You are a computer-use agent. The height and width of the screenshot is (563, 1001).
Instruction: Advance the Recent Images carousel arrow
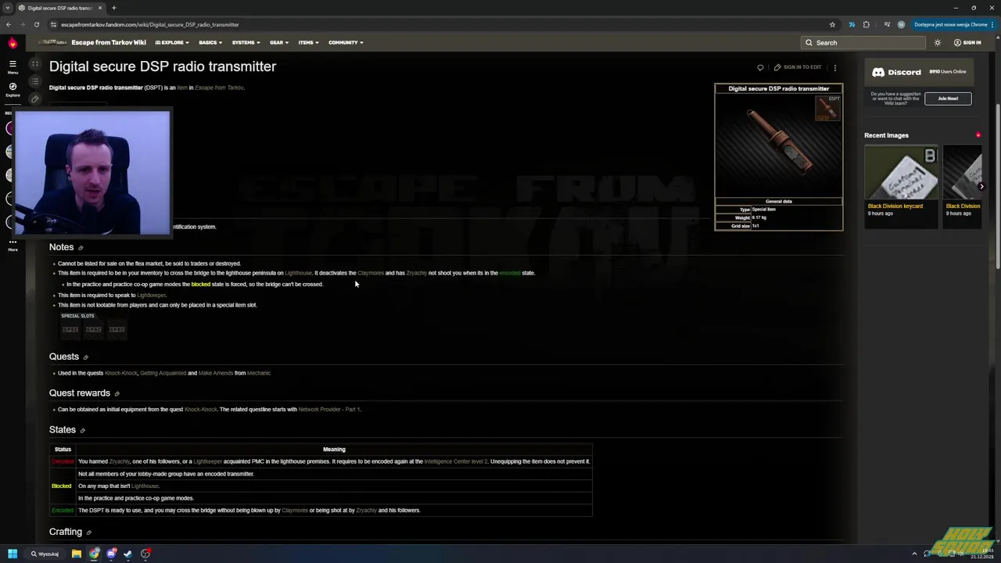(981, 186)
